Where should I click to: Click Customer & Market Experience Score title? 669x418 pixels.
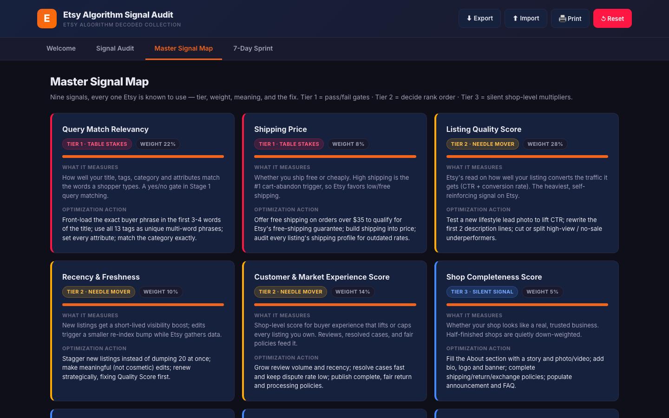pos(322,277)
